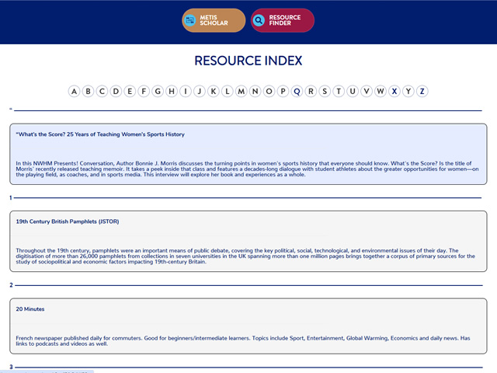Jump to letter E resources
Image resolution: width=497 pixels, height=373 pixels.
point(130,92)
